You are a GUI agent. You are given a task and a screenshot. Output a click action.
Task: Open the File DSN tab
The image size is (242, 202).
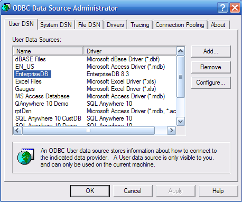[x=89, y=25]
